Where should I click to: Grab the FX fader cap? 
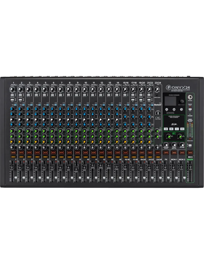pos(165,167)
